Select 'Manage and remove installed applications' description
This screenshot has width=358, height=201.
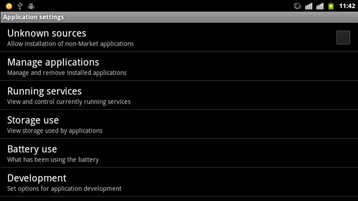[67, 73]
